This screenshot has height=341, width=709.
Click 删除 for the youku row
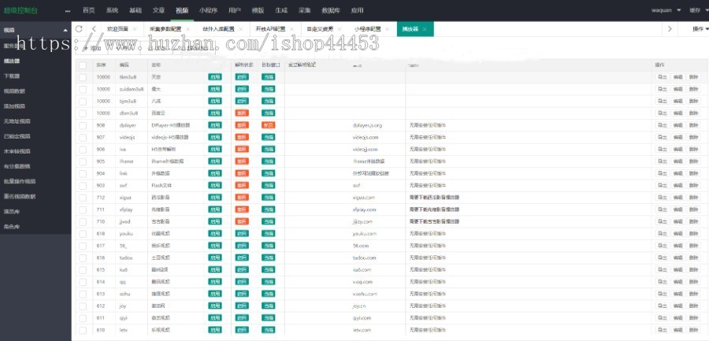pyautogui.click(x=693, y=234)
